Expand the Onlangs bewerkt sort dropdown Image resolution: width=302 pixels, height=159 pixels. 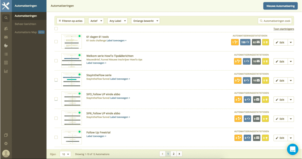tap(145, 21)
